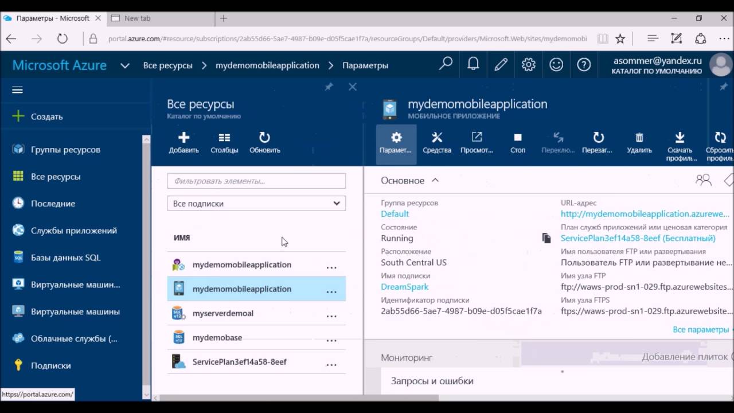Open the ellipsis menu for myserverdemoal
The height and width of the screenshot is (413, 734).
[x=331, y=315]
